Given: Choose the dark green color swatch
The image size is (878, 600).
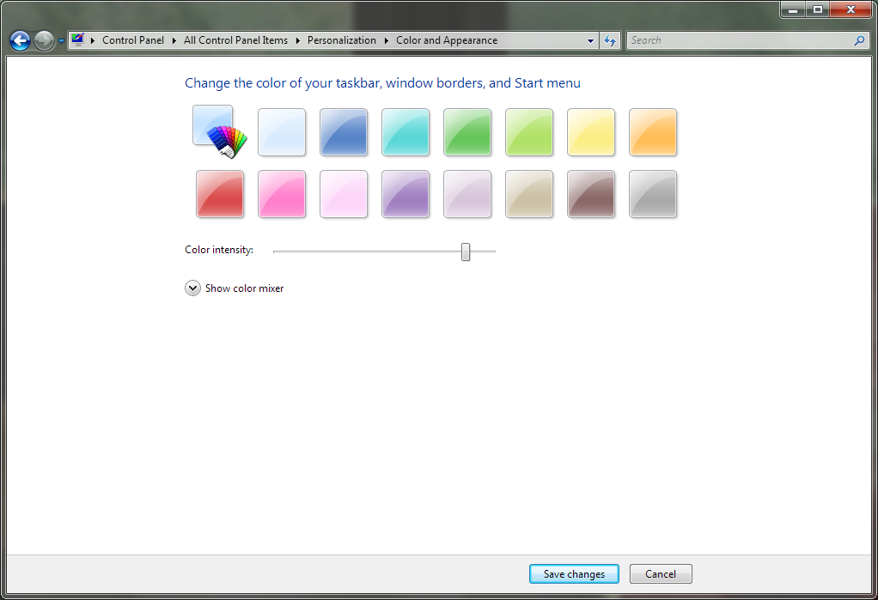Looking at the screenshot, I should coord(467,132).
